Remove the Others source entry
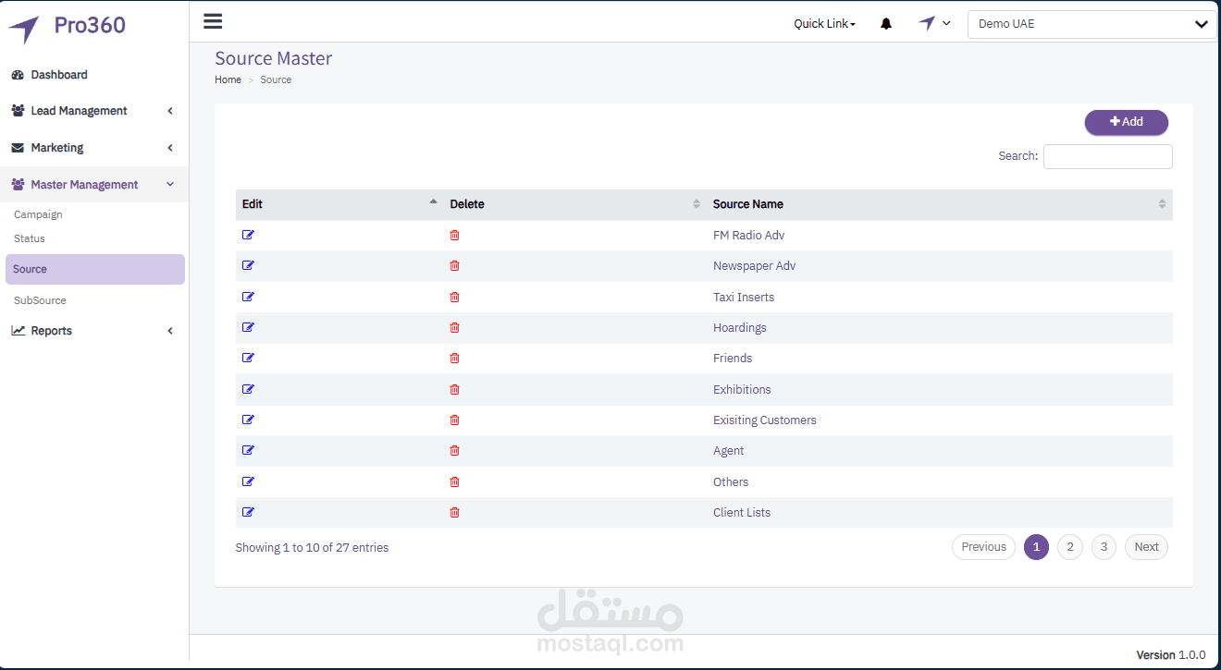 click(x=454, y=481)
